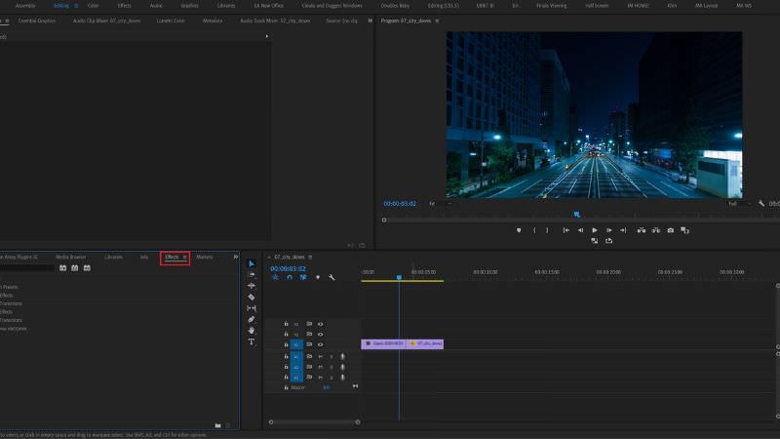Select the Slip tool

click(x=252, y=308)
